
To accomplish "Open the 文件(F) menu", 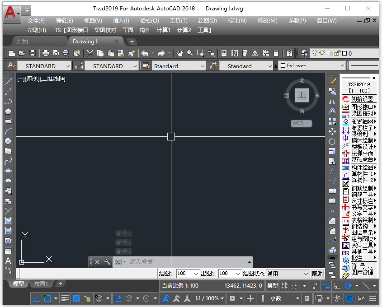I will pos(36,21).
